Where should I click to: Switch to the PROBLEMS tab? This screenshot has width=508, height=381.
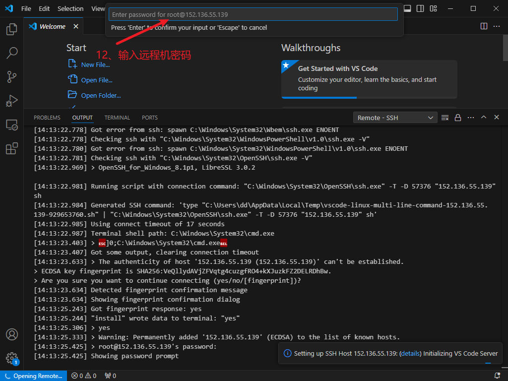tap(47, 118)
